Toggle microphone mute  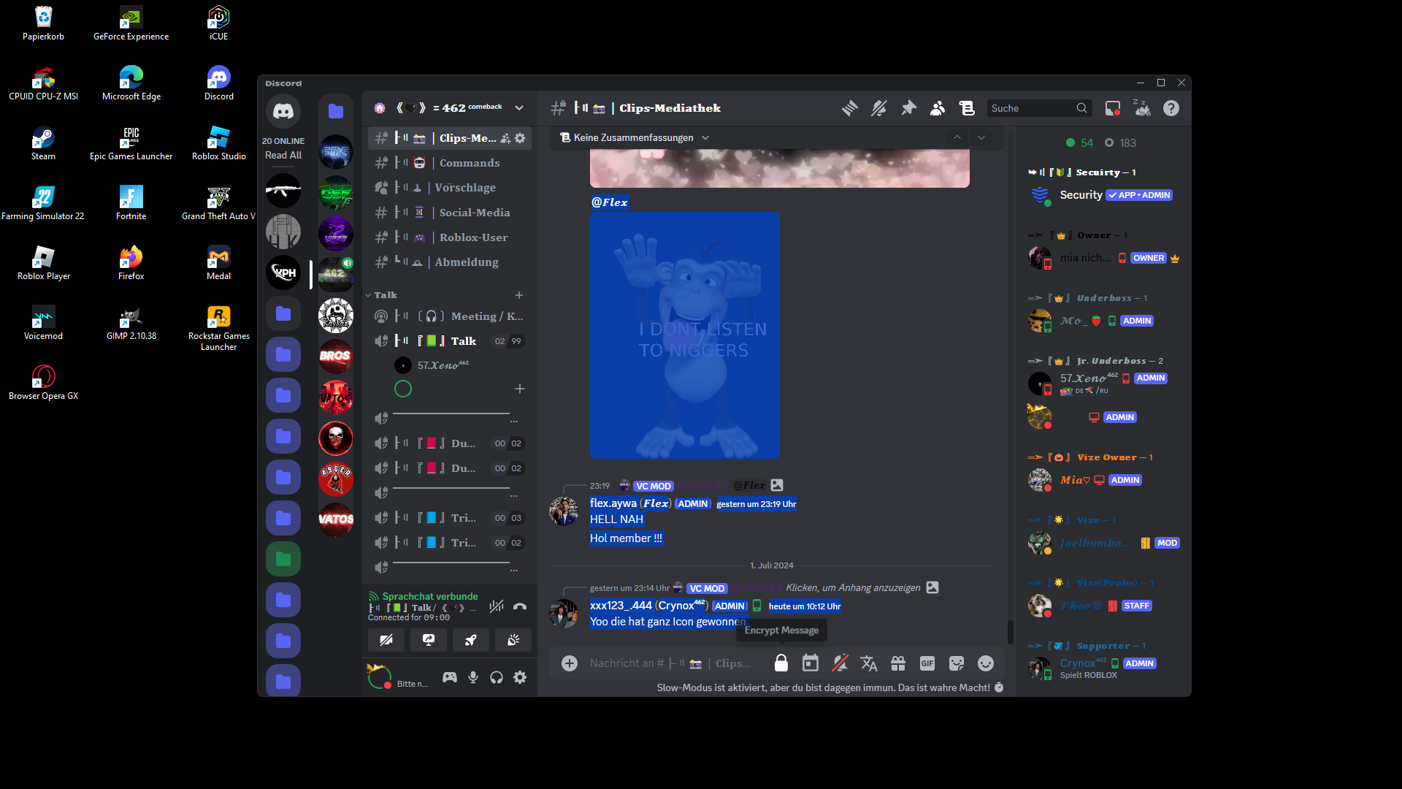coord(473,677)
